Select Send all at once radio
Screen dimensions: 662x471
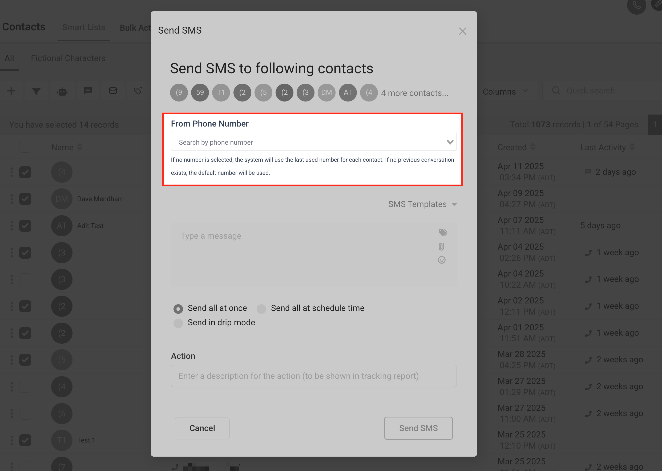click(x=178, y=308)
